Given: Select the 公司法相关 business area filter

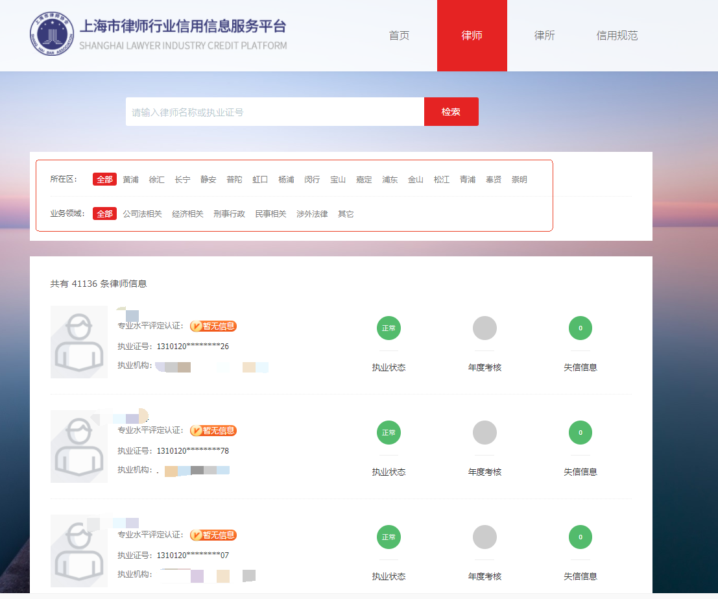Looking at the screenshot, I should (x=143, y=213).
